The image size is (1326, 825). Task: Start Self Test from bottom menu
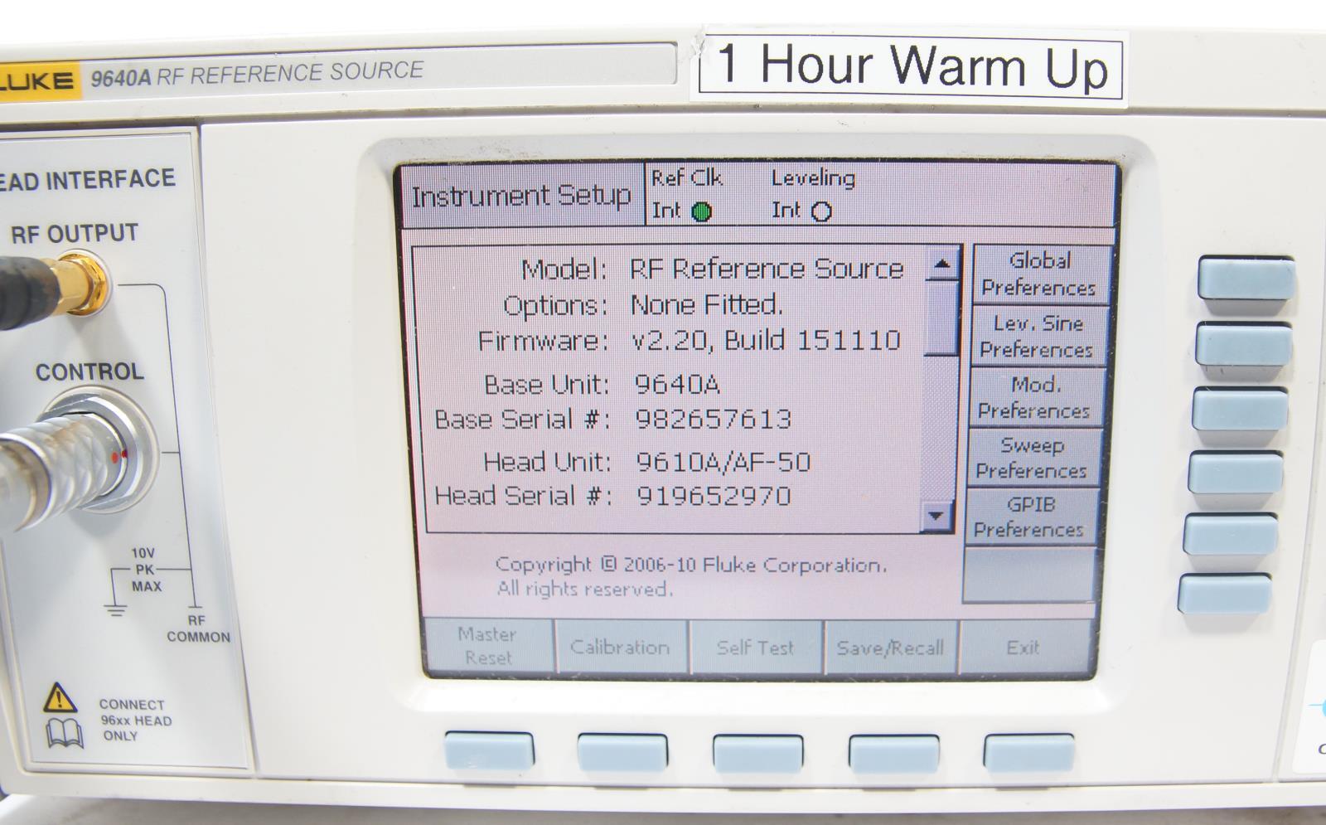point(755,648)
